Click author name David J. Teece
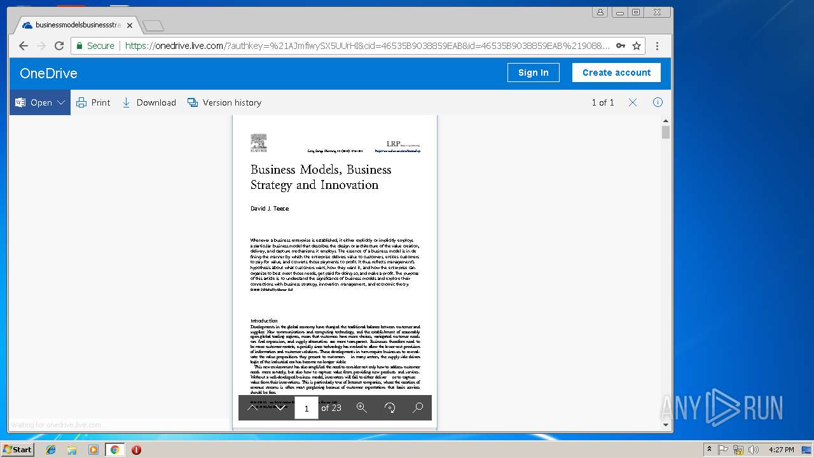 pos(270,209)
